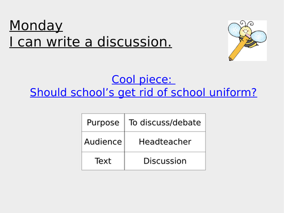Click the tip of the bee's pencil

[x=231, y=59]
